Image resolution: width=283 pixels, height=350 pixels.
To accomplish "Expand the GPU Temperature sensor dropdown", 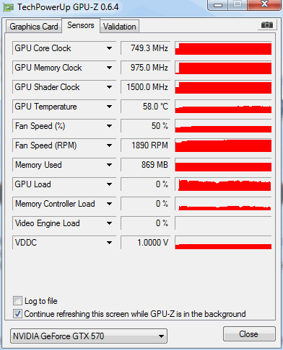I will [109, 107].
